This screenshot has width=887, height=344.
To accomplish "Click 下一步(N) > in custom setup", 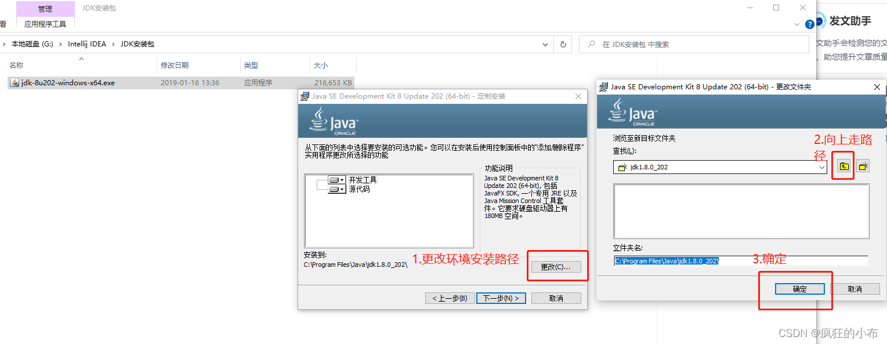I will point(501,298).
